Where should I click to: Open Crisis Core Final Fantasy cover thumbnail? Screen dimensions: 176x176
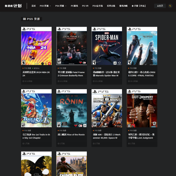(x=142, y=46)
